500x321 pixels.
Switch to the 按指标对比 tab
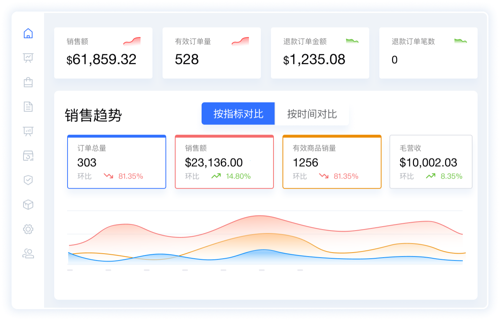tap(238, 114)
